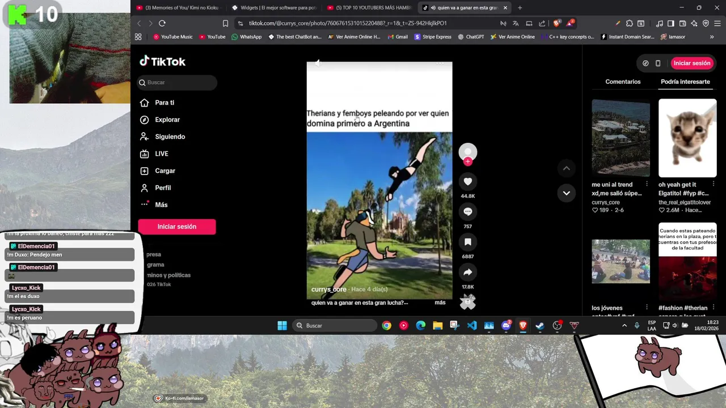Click the Iniciar sesión button in the header
Image resolution: width=726 pixels, height=408 pixels.
point(691,63)
